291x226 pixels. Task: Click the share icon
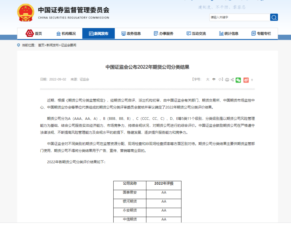pos(232,80)
